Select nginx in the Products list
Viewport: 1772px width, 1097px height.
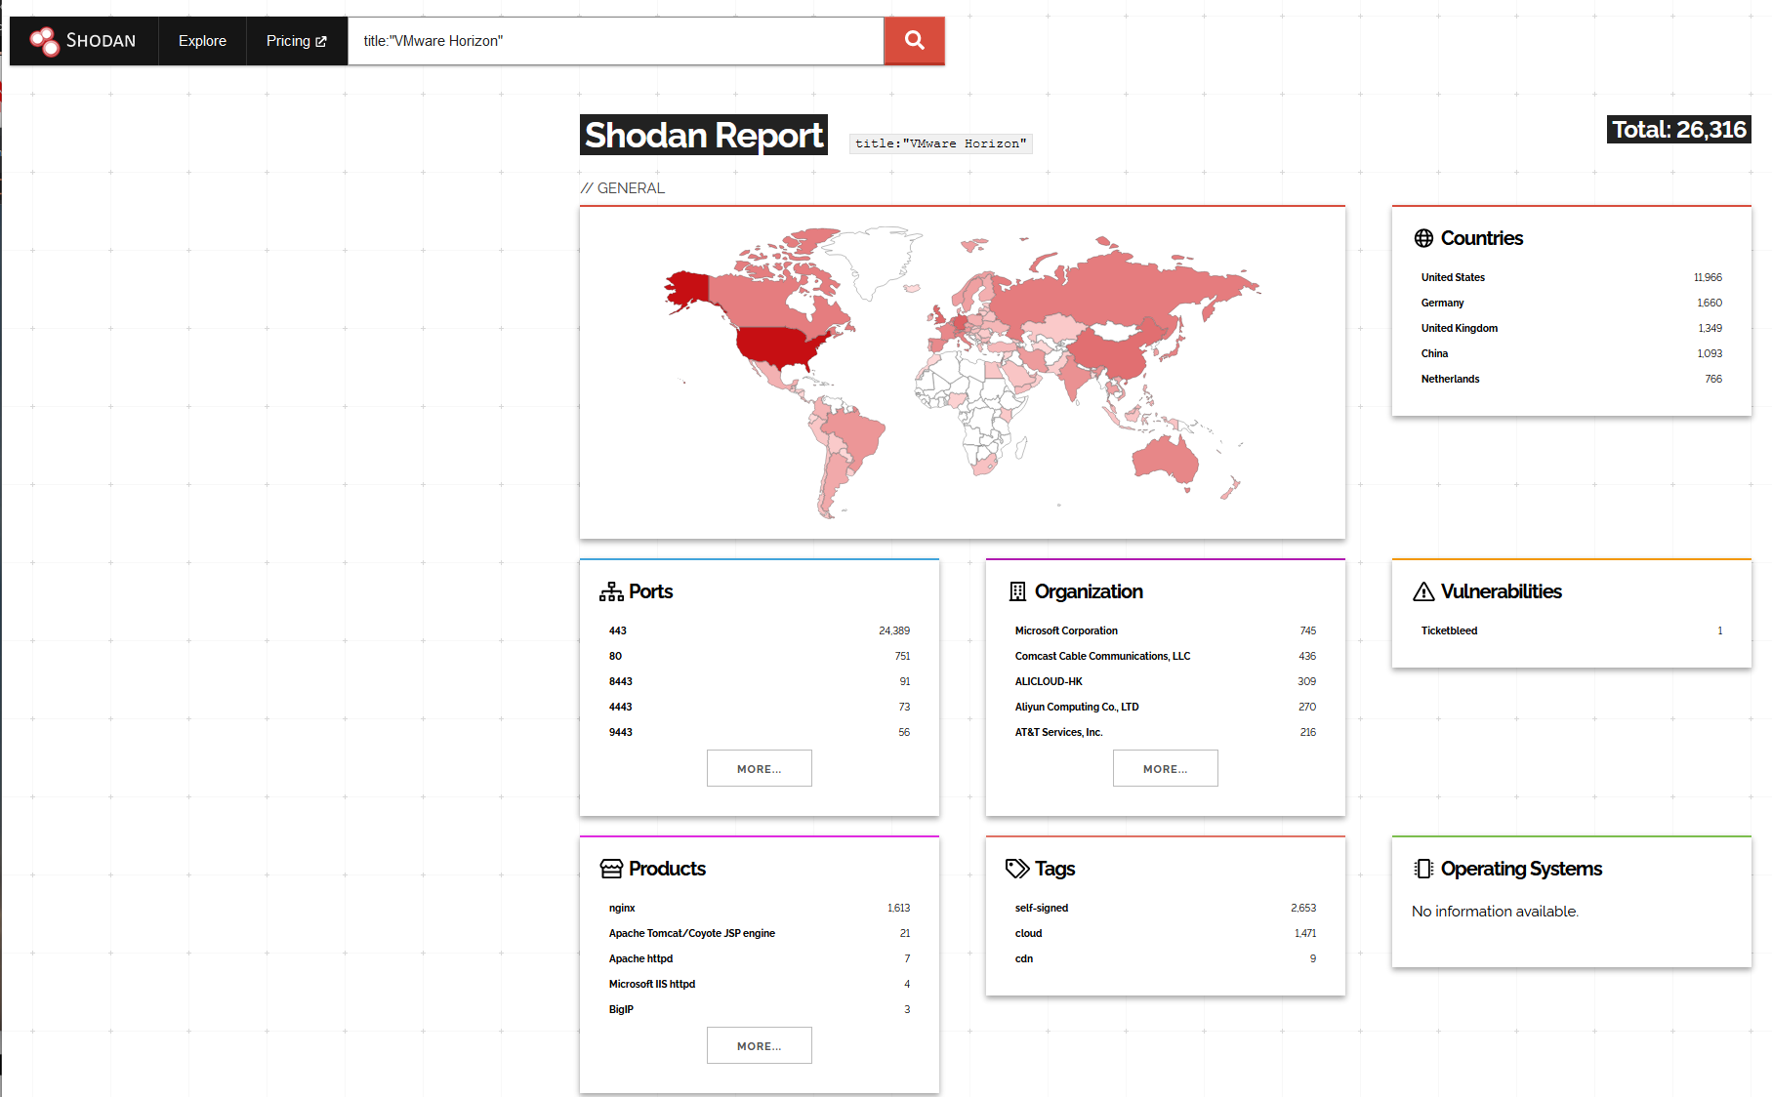[760, 908]
